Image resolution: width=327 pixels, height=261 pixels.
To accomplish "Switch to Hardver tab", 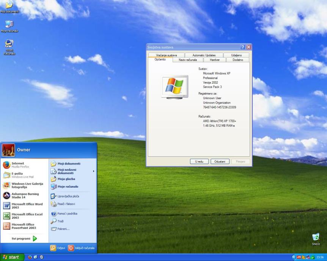I will (x=215, y=60).
